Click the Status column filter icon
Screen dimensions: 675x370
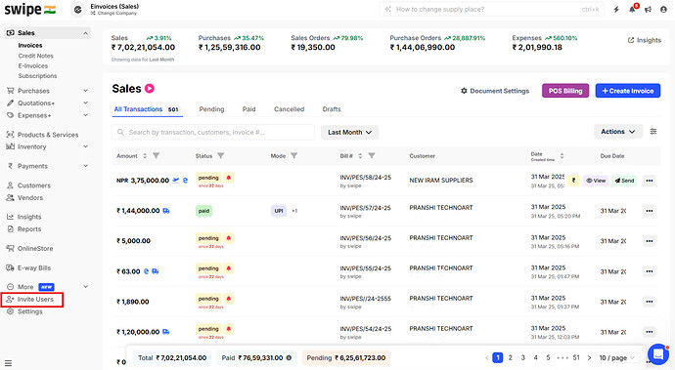click(x=220, y=155)
